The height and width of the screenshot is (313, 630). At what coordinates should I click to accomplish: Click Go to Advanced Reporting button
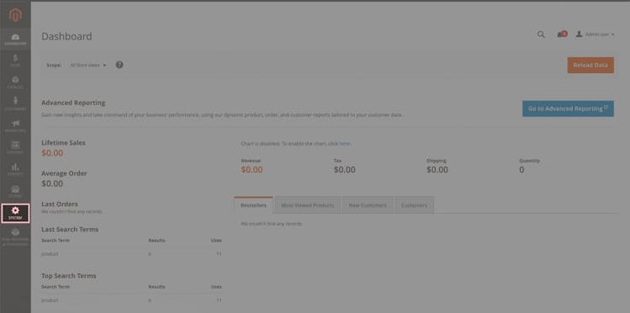568,109
